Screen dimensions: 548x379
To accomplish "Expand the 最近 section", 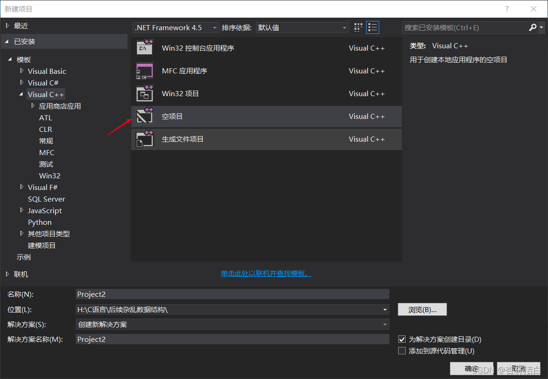I will point(7,26).
